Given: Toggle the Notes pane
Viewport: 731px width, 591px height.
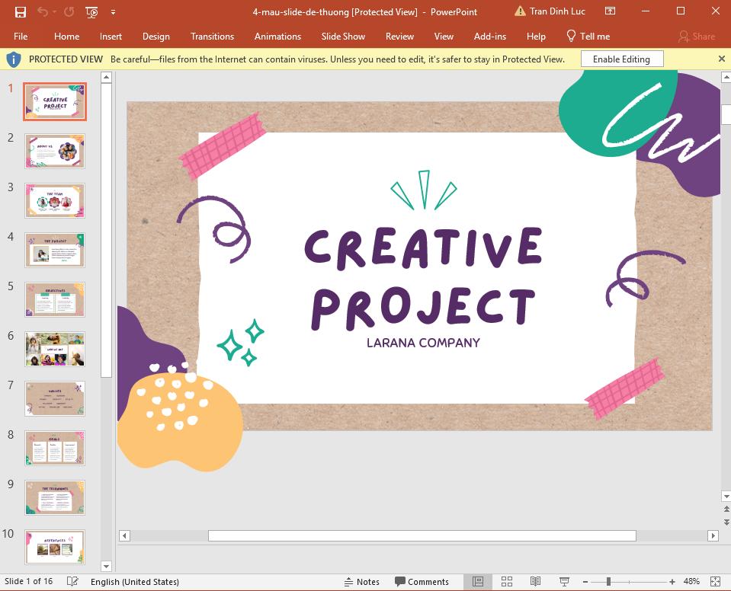Looking at the screenshot, I should click(x=362, y=581).
